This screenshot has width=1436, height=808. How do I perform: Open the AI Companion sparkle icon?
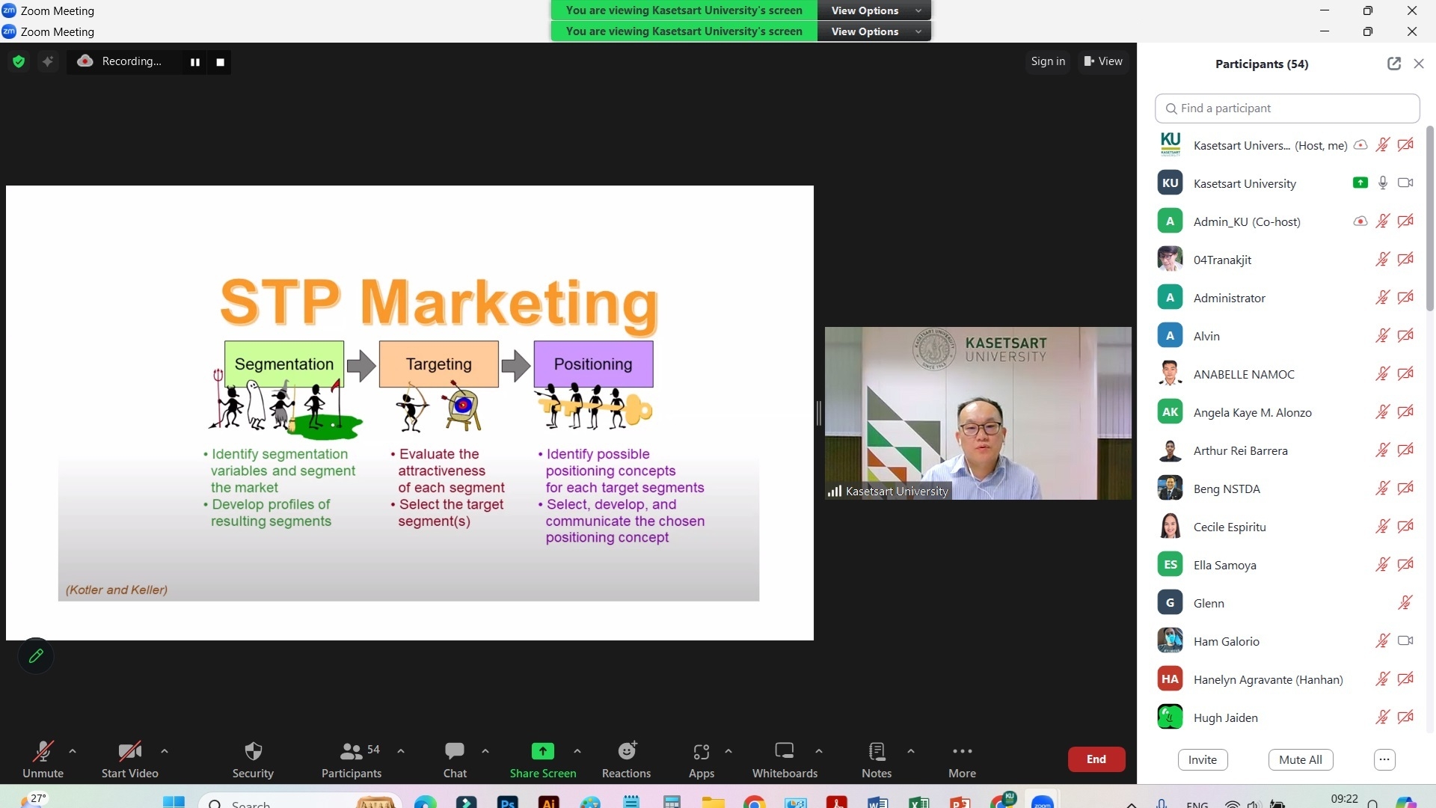[48, 61]
